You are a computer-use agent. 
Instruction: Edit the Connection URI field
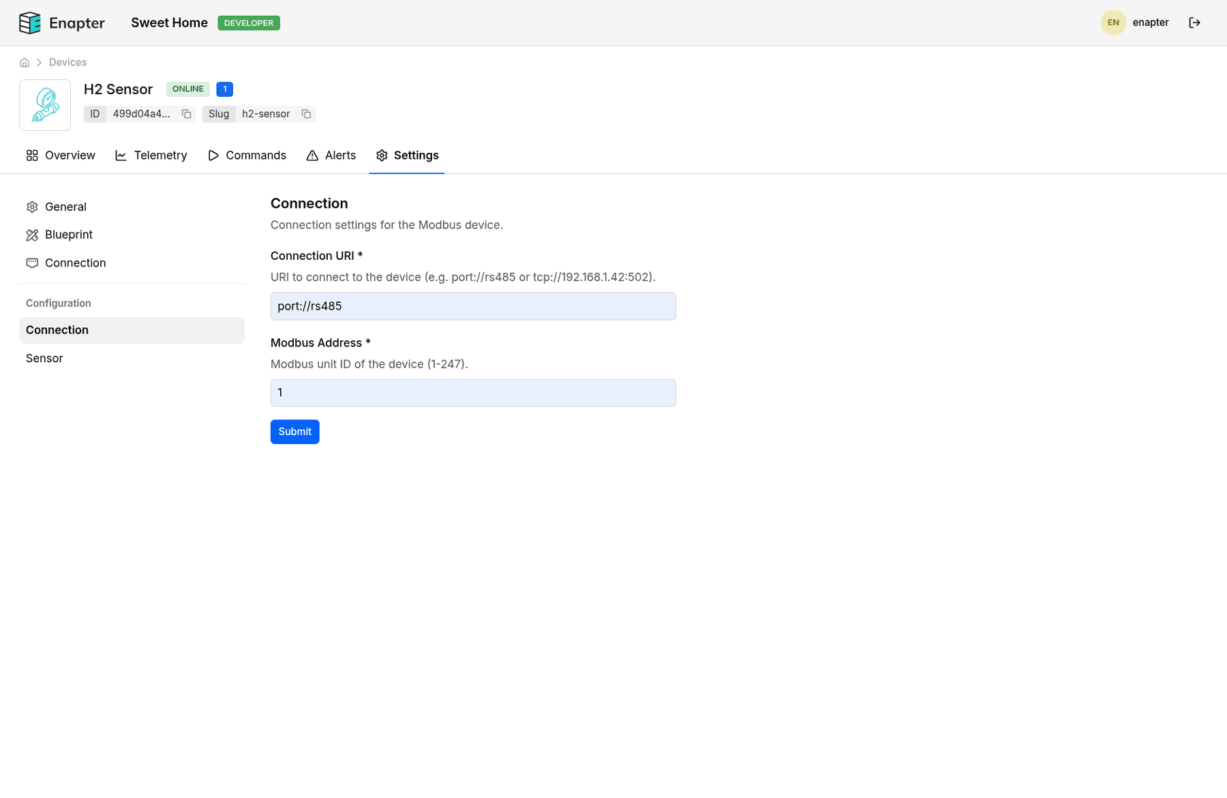472,306
